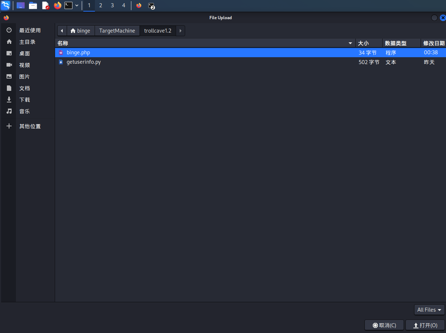Screen dimensions: 446x333
Task: Click the 00:38 modified time cell
Action: pos(431,52)
